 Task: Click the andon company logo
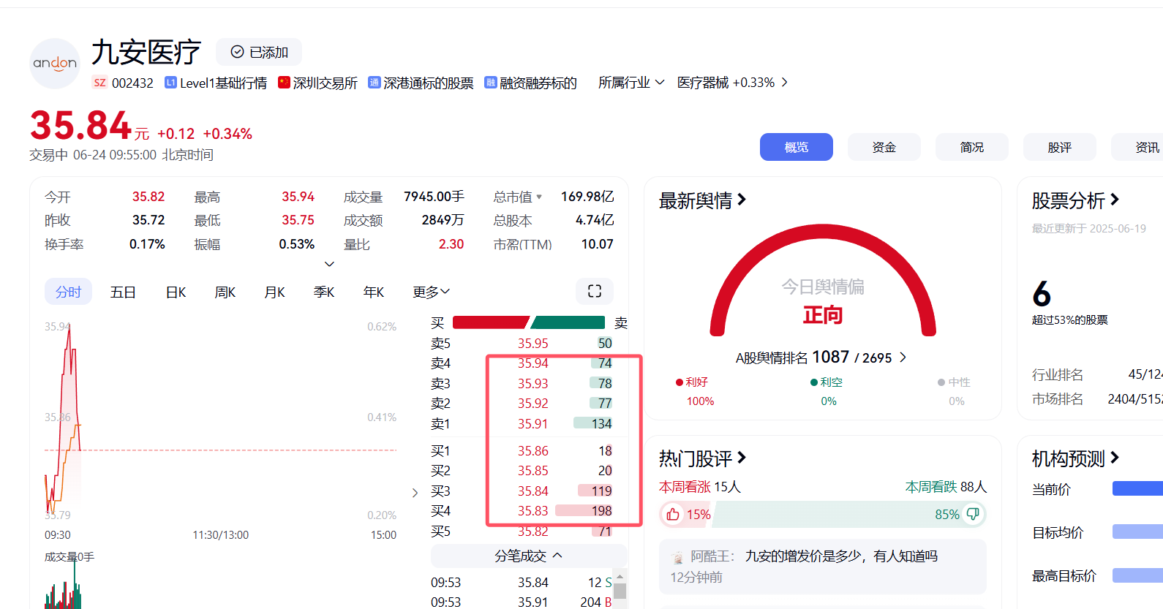click(x=55, y=64)
